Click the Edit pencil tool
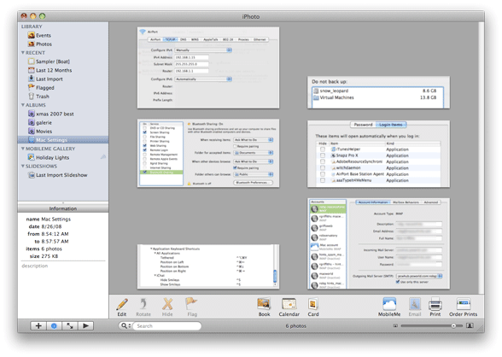The image size is (502, 357). [121, 307]
